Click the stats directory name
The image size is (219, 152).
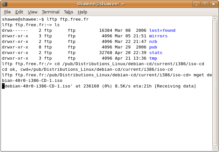(156, 53)
